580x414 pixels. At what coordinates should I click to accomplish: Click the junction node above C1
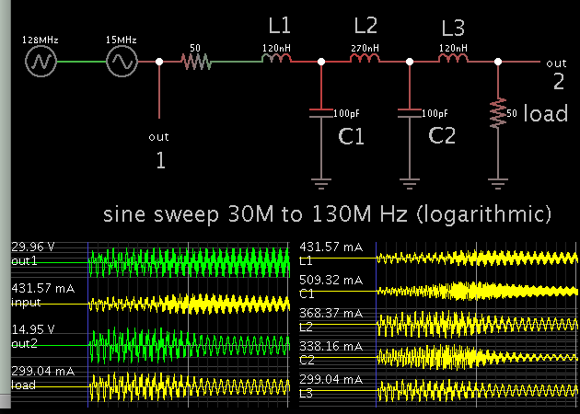pos(321,62)
